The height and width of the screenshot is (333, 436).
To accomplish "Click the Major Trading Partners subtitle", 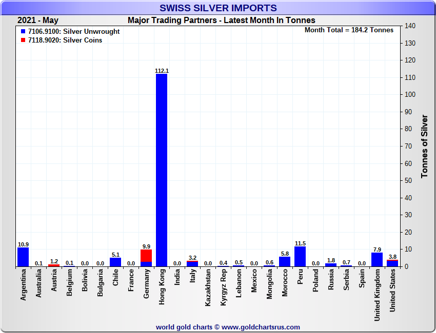I will coord(221,20).
